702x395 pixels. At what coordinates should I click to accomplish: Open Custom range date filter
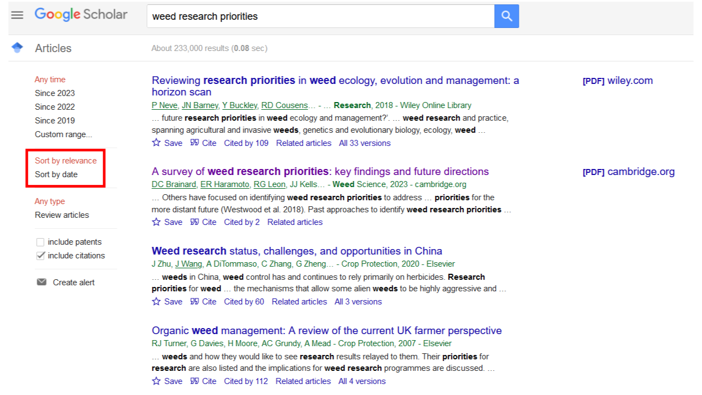point(64,134)
